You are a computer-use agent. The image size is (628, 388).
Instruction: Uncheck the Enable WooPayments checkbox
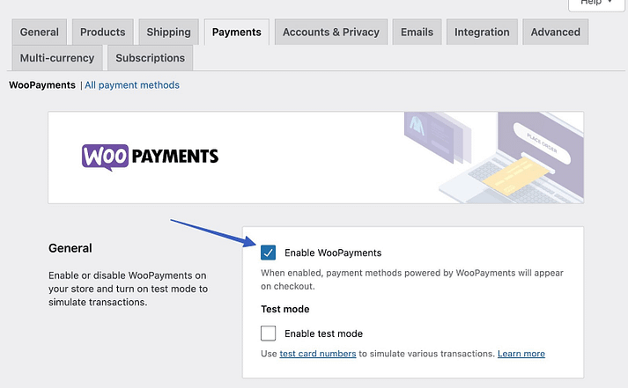269,253
